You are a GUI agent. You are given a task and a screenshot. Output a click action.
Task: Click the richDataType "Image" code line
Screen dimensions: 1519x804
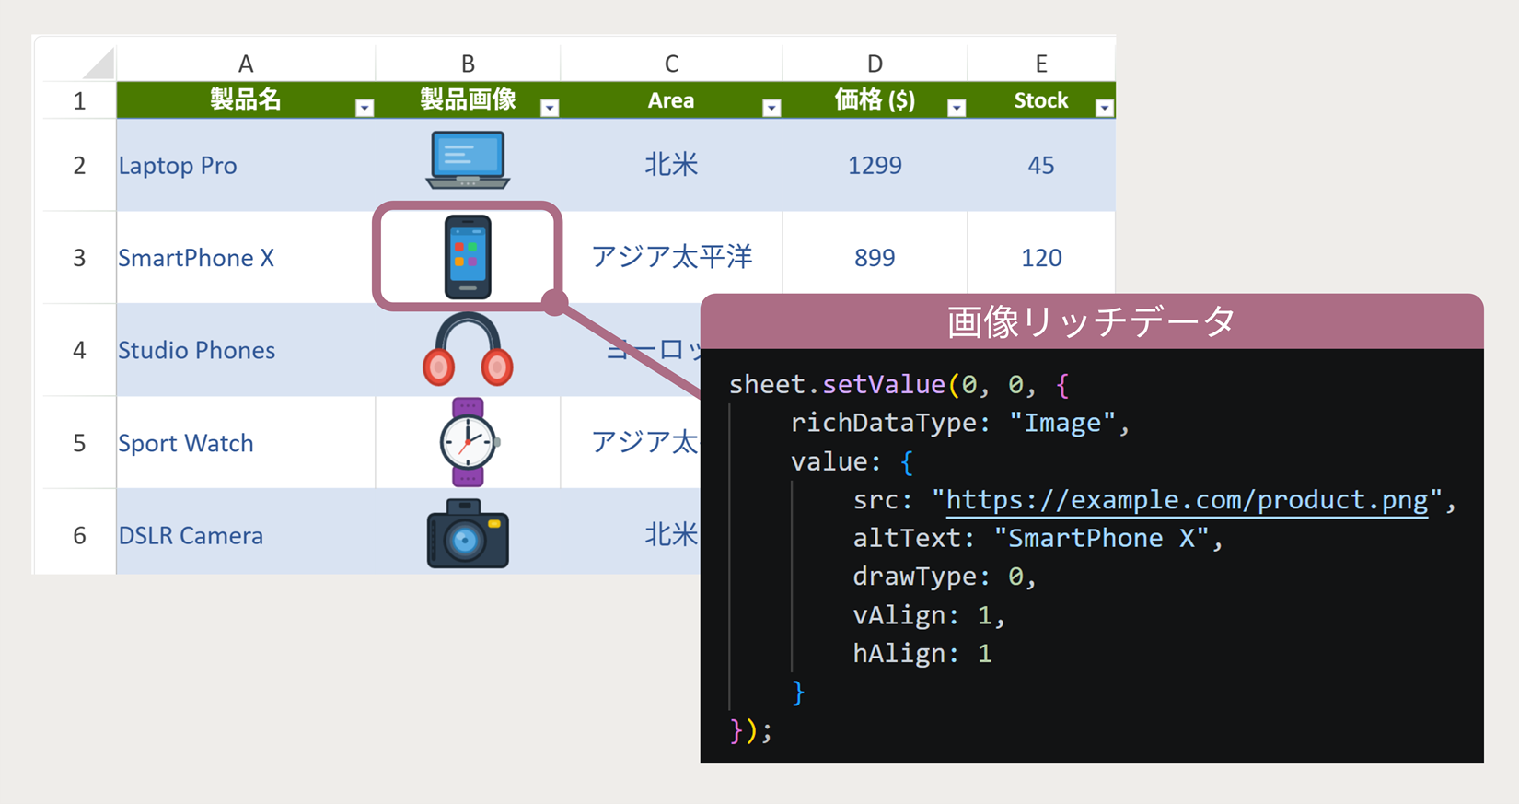(959, 423)
